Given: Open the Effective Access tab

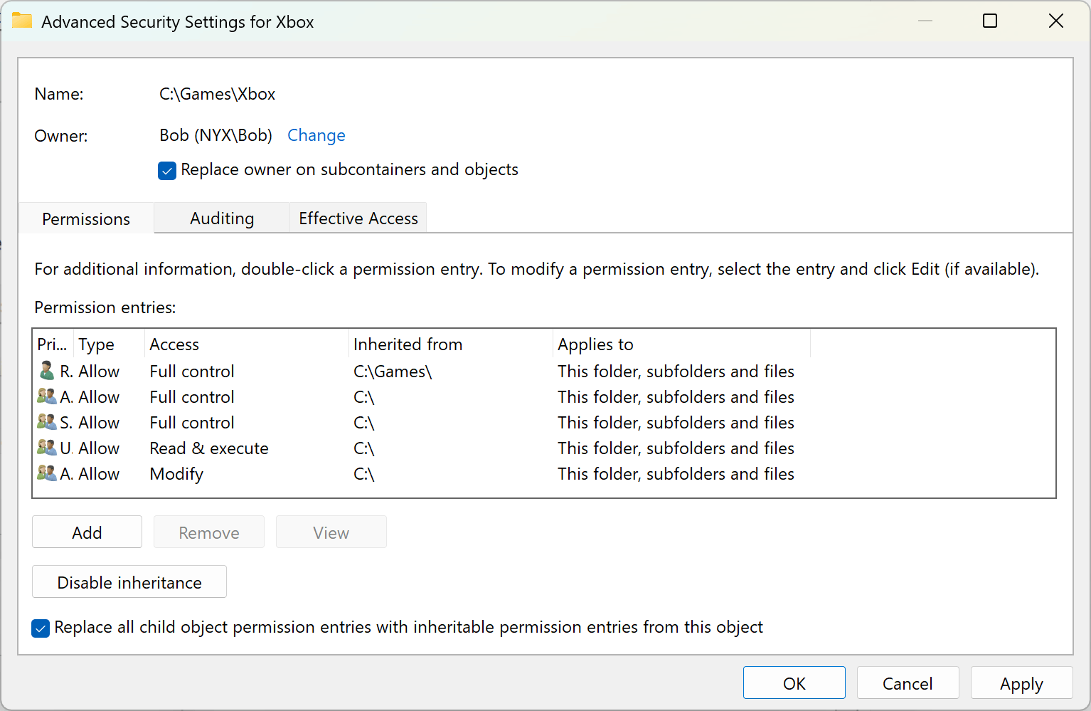Looking at the screenshot, I should (358, 218).
